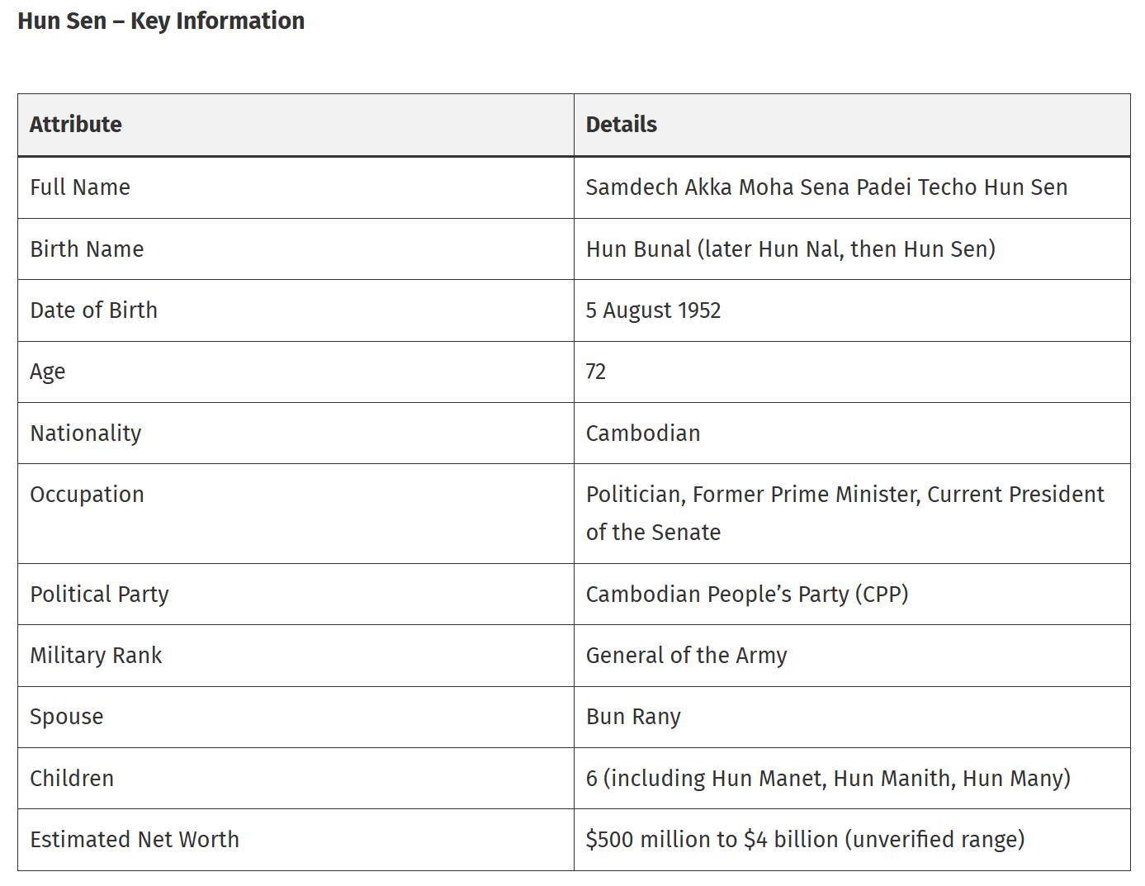Click the Nationality row label
This screenshot has width=1145, height=886.
point(85,434)
